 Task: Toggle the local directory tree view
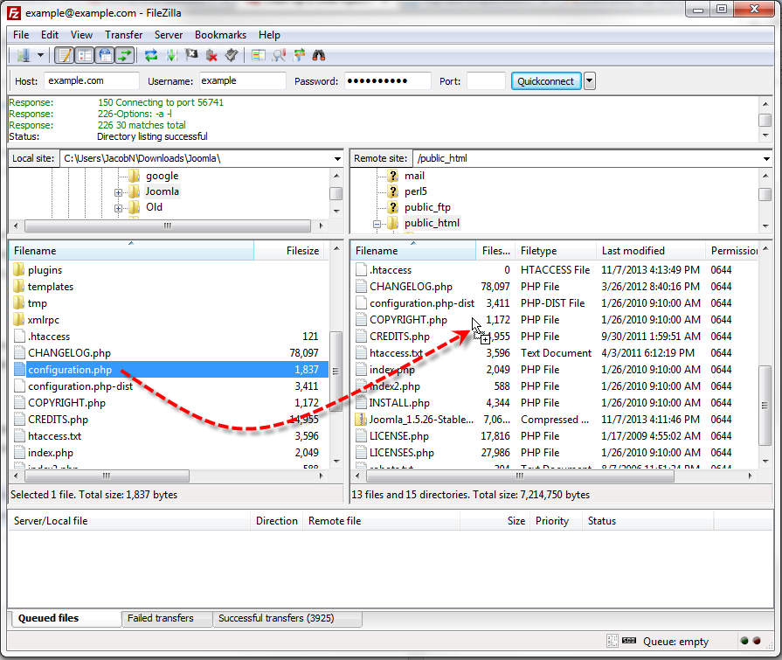85,56
